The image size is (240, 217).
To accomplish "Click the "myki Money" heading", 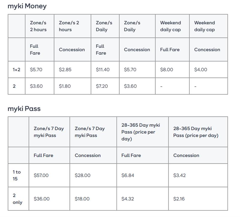I will click(x=27, y=6).
